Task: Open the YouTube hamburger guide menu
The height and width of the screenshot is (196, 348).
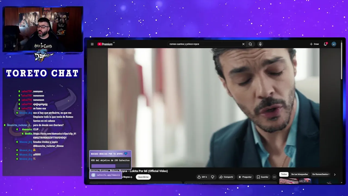Action: [x=92, y=44]
